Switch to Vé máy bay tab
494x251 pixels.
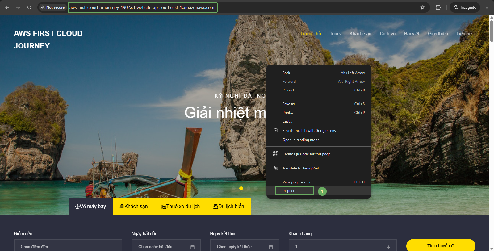pos(90,206)
